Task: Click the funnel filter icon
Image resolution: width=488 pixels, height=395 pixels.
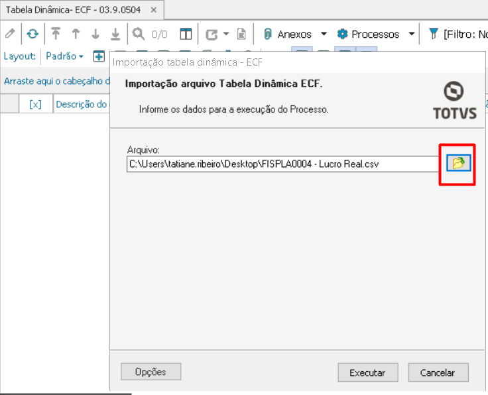Action: coord(433,34)
